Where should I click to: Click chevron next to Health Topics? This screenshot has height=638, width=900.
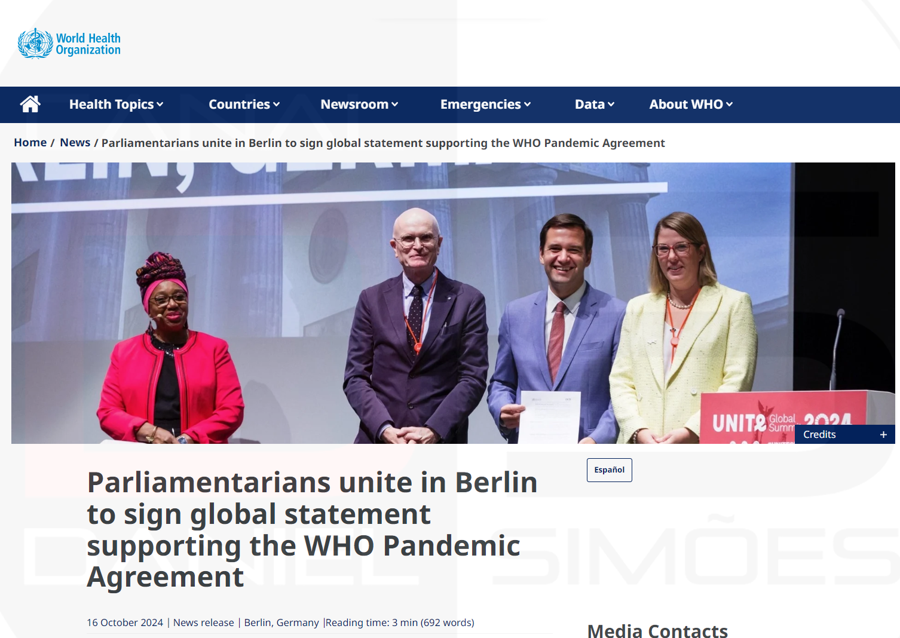[x=160, y=105]
